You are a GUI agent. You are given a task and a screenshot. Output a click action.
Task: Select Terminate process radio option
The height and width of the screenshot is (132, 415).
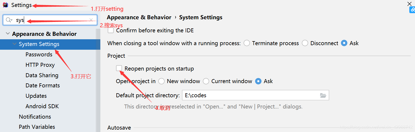point(247,43)
